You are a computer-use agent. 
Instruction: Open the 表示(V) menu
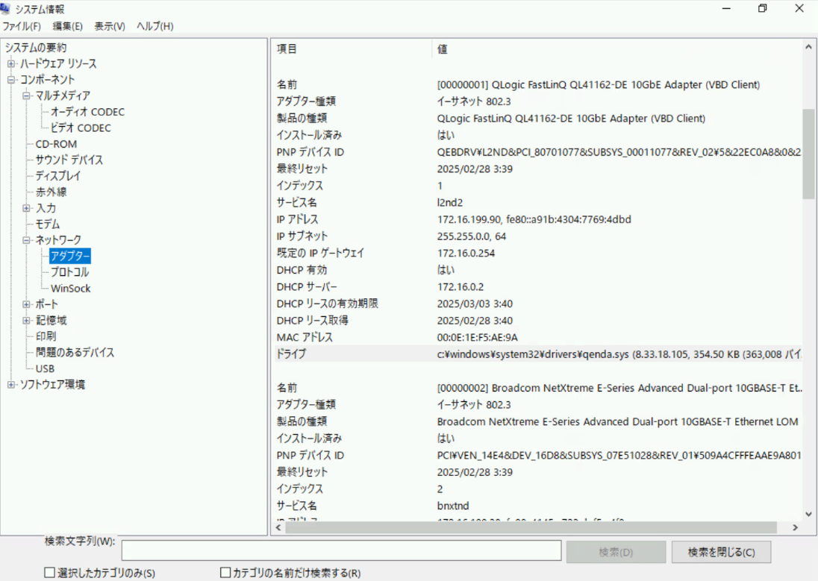(110, 26)
